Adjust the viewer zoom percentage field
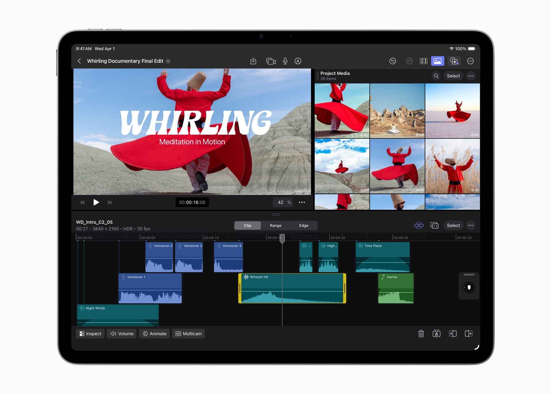Viewport: 551px width, 394px height. [283, 202]
